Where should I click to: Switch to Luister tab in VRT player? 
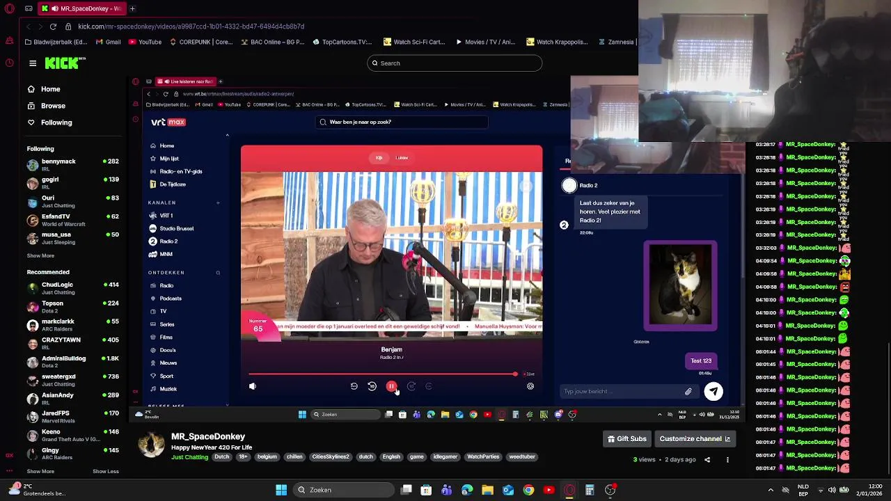pos(402,158)
